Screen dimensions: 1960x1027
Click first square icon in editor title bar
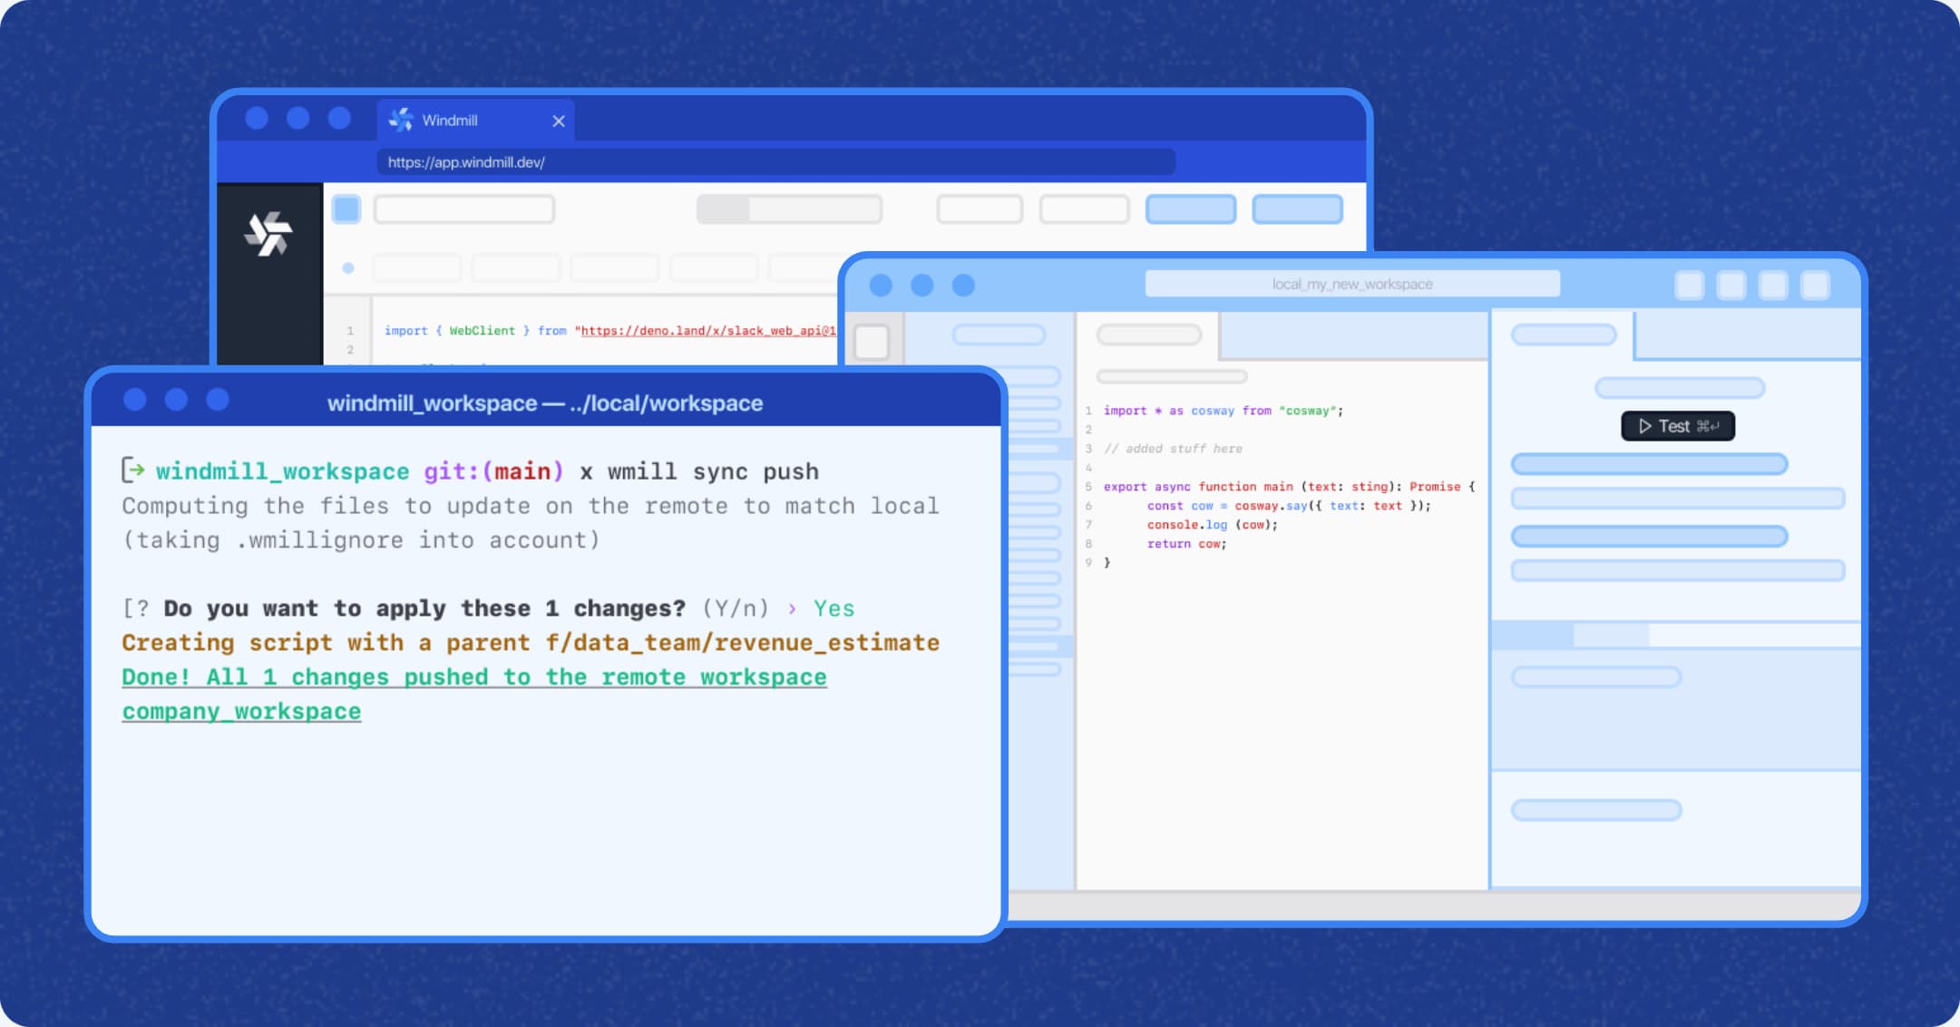pyautogui.click(x=1689, y=285)
